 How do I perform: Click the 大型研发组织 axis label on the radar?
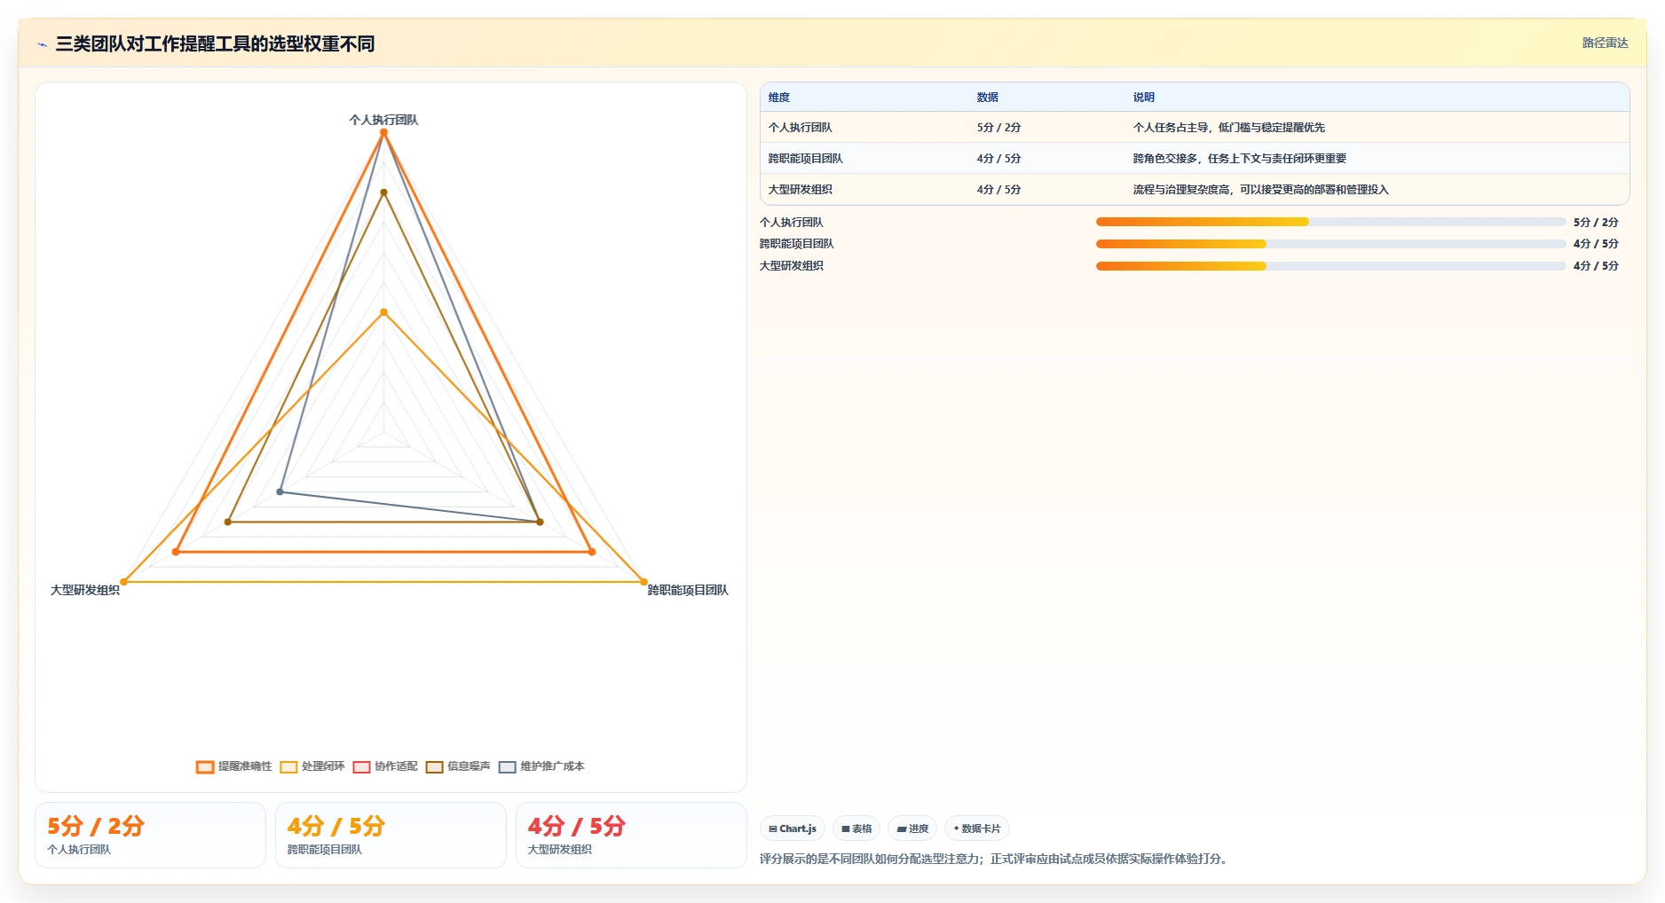point(85,590)
